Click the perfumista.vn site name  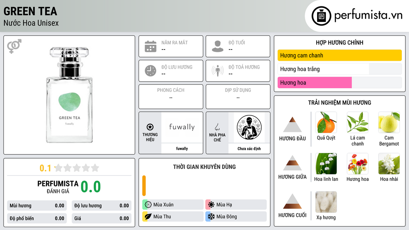coord(368,16)
